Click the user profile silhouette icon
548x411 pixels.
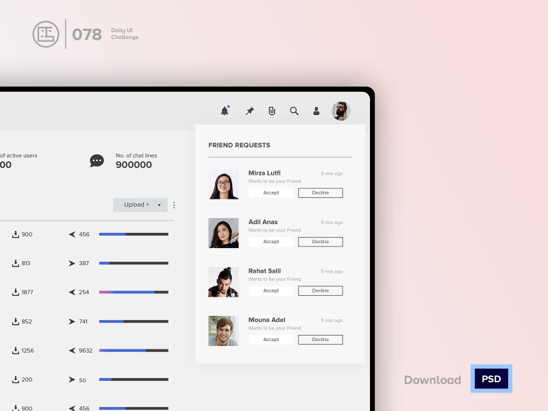click(316, 110)
